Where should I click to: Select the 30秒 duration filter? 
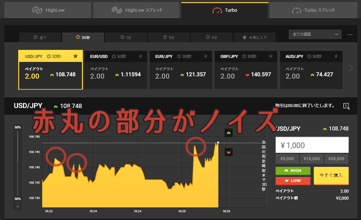click(83, 37)
